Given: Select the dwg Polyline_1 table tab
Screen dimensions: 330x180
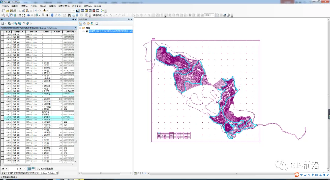Looking at the screenshot, I should pyautogui.click(x=29, y=173).
